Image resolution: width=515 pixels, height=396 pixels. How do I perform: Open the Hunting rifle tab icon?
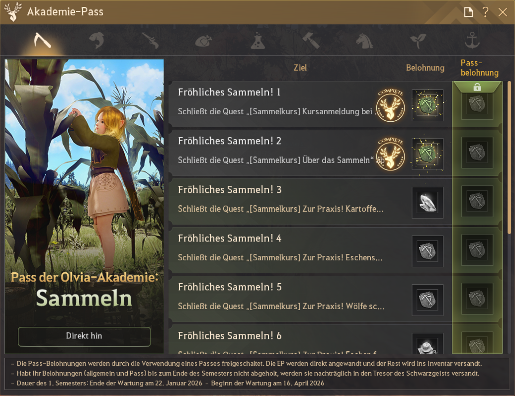150,41
